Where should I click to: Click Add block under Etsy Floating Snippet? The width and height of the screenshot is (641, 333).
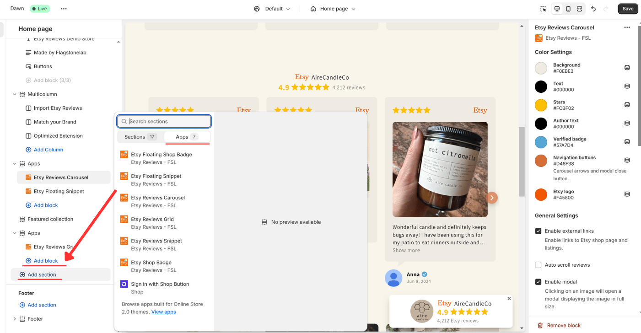click(42, 205)
